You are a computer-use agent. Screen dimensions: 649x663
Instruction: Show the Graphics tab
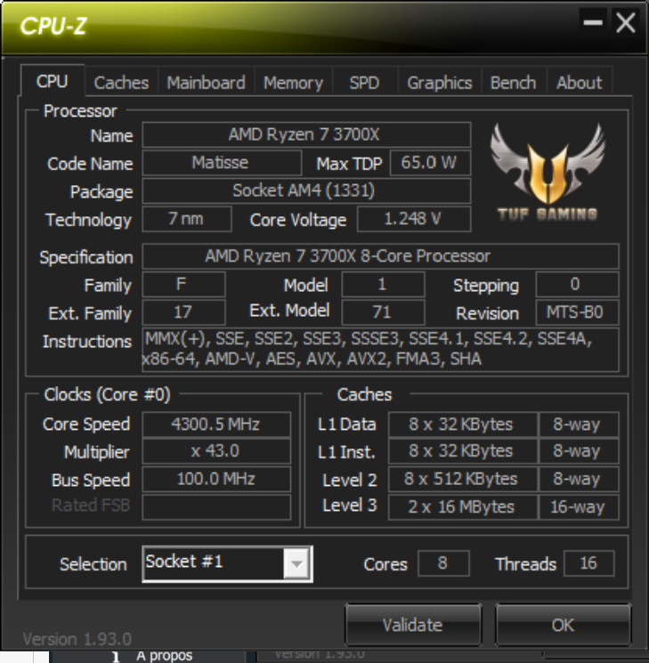(439, 83)
